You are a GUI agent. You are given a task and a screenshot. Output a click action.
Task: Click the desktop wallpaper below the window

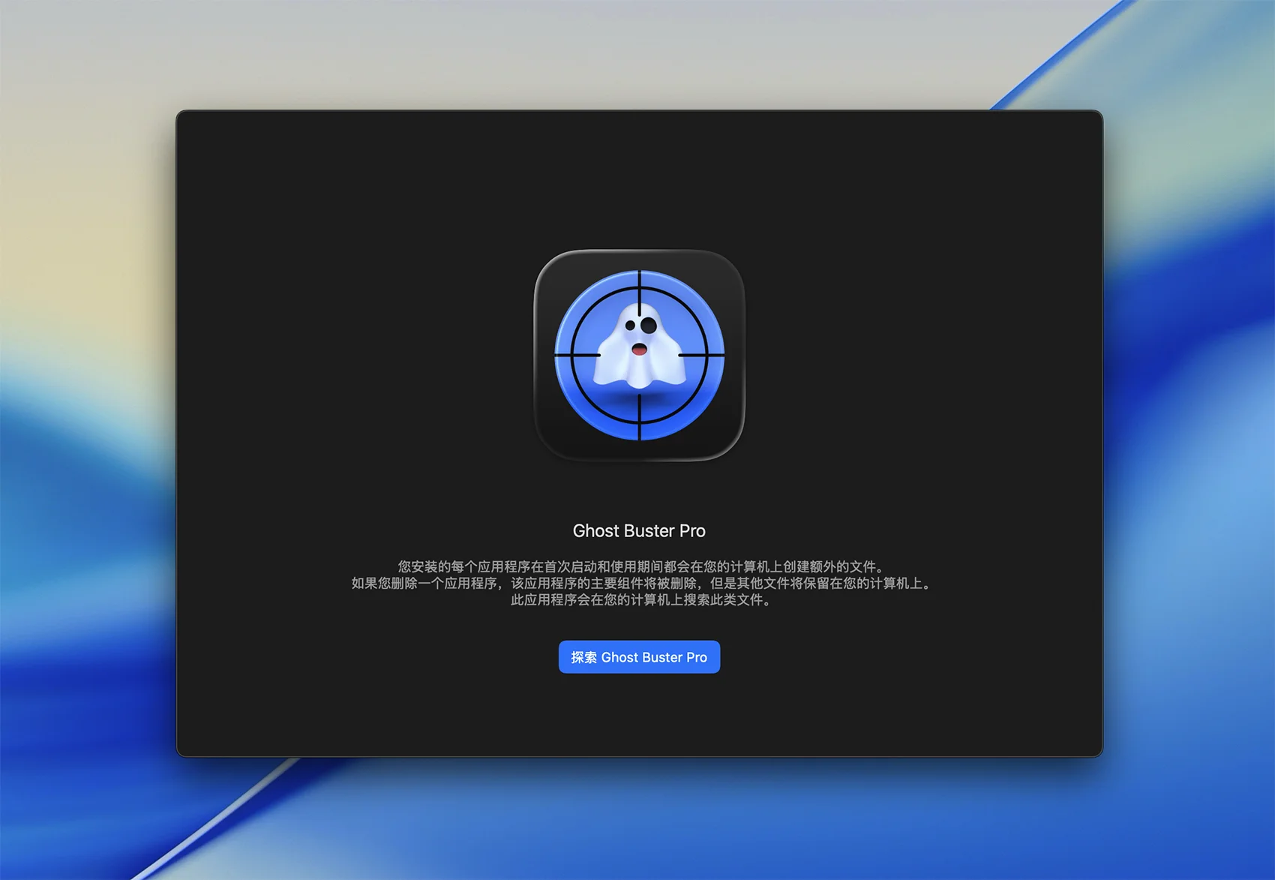click(639, 818)
